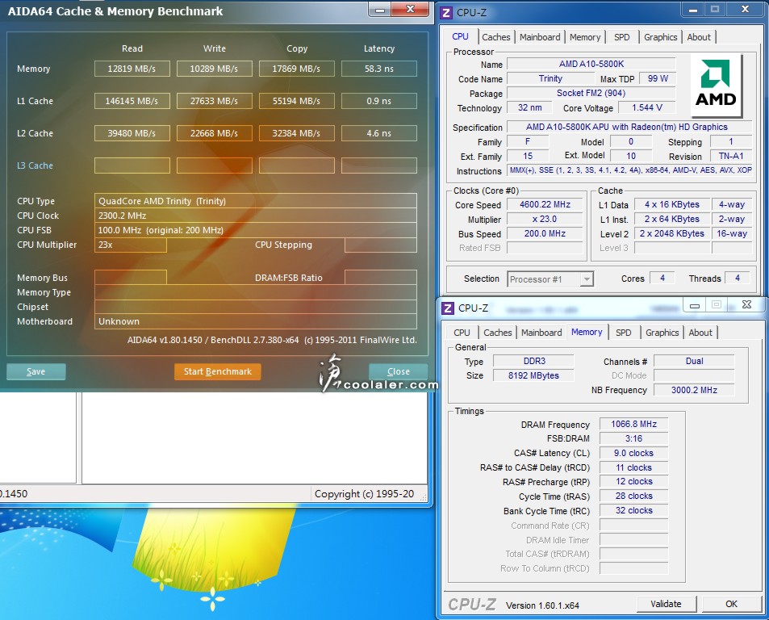Viewport: 769px width, 620px height.
Task: Minimize the top CPU-Z window
Action: [692, 10]
